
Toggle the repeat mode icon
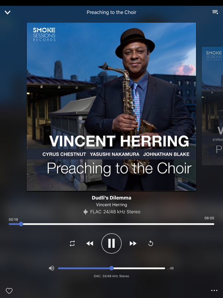(x=72, y=244)
